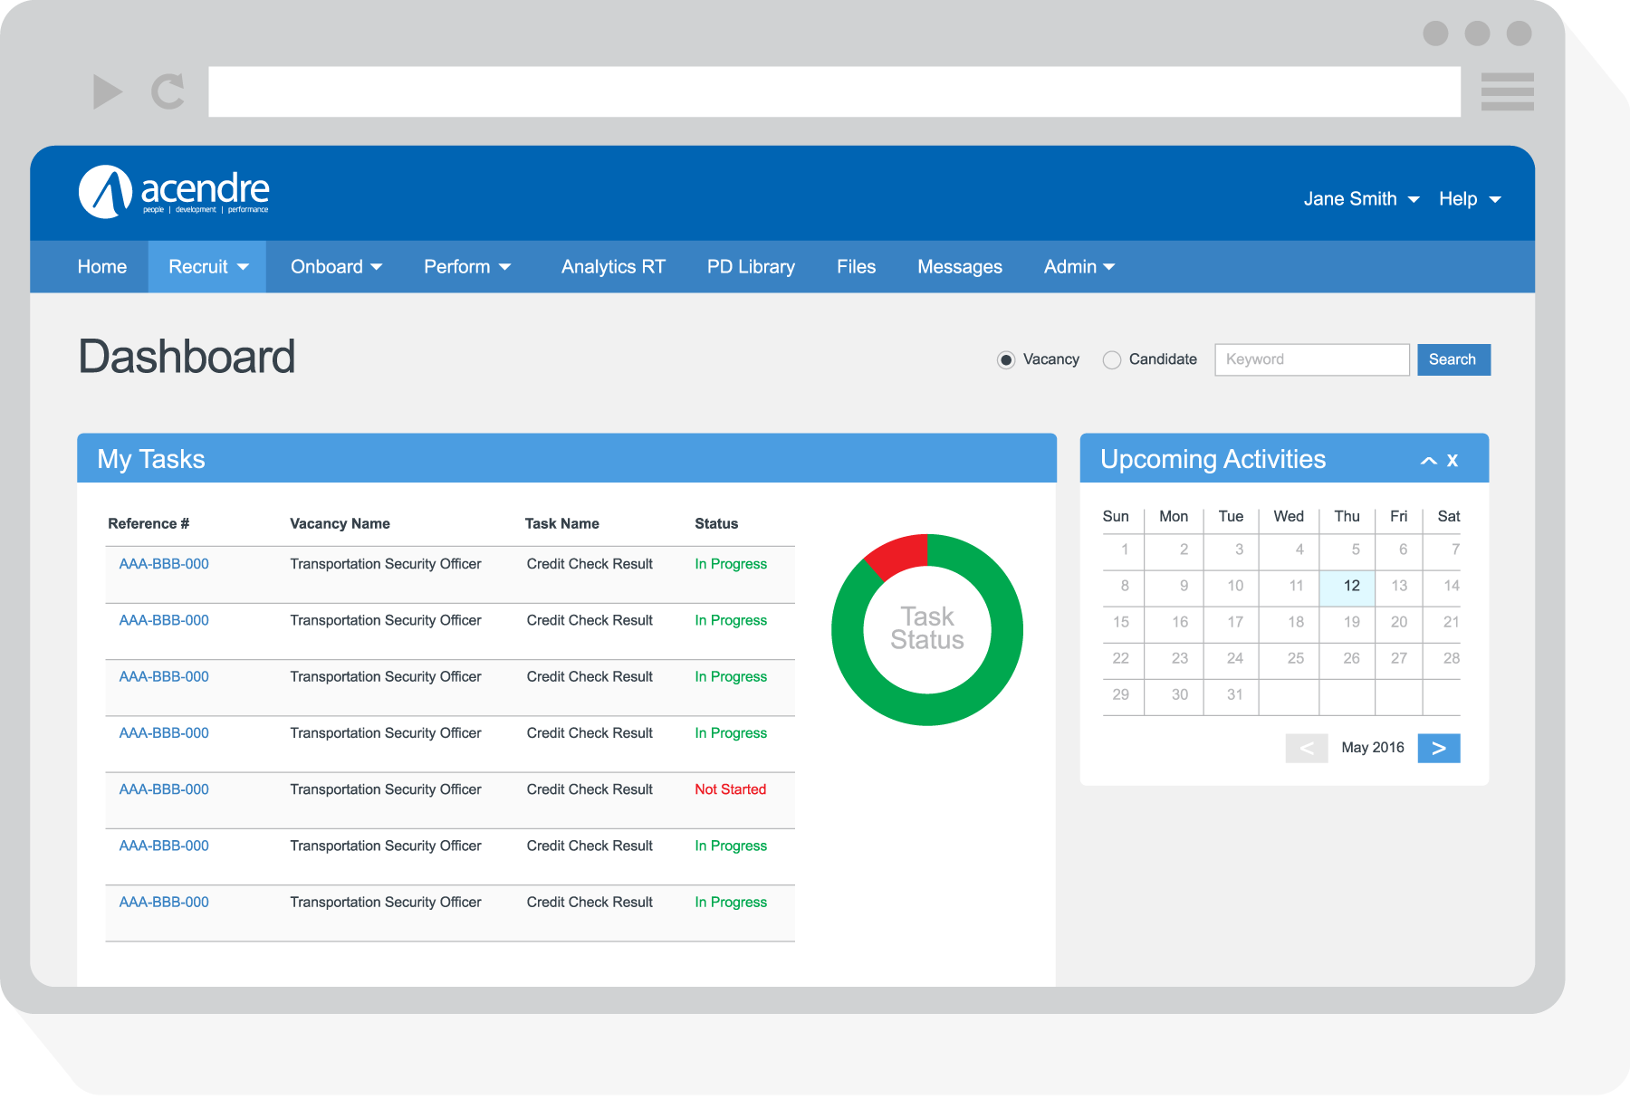The image size is (1630, 1109).
Task: Go to the previous calendar month
Action: pos(1307,748)
